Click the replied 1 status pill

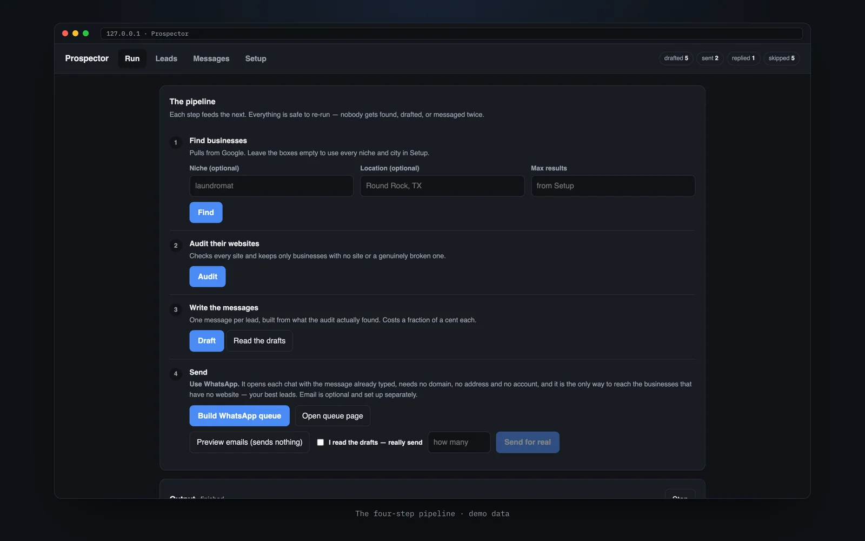tap(743, 58)
